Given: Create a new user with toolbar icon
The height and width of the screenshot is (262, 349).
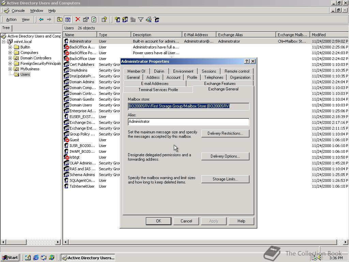Looking at the screenshot, I should [x=117, y=19].
